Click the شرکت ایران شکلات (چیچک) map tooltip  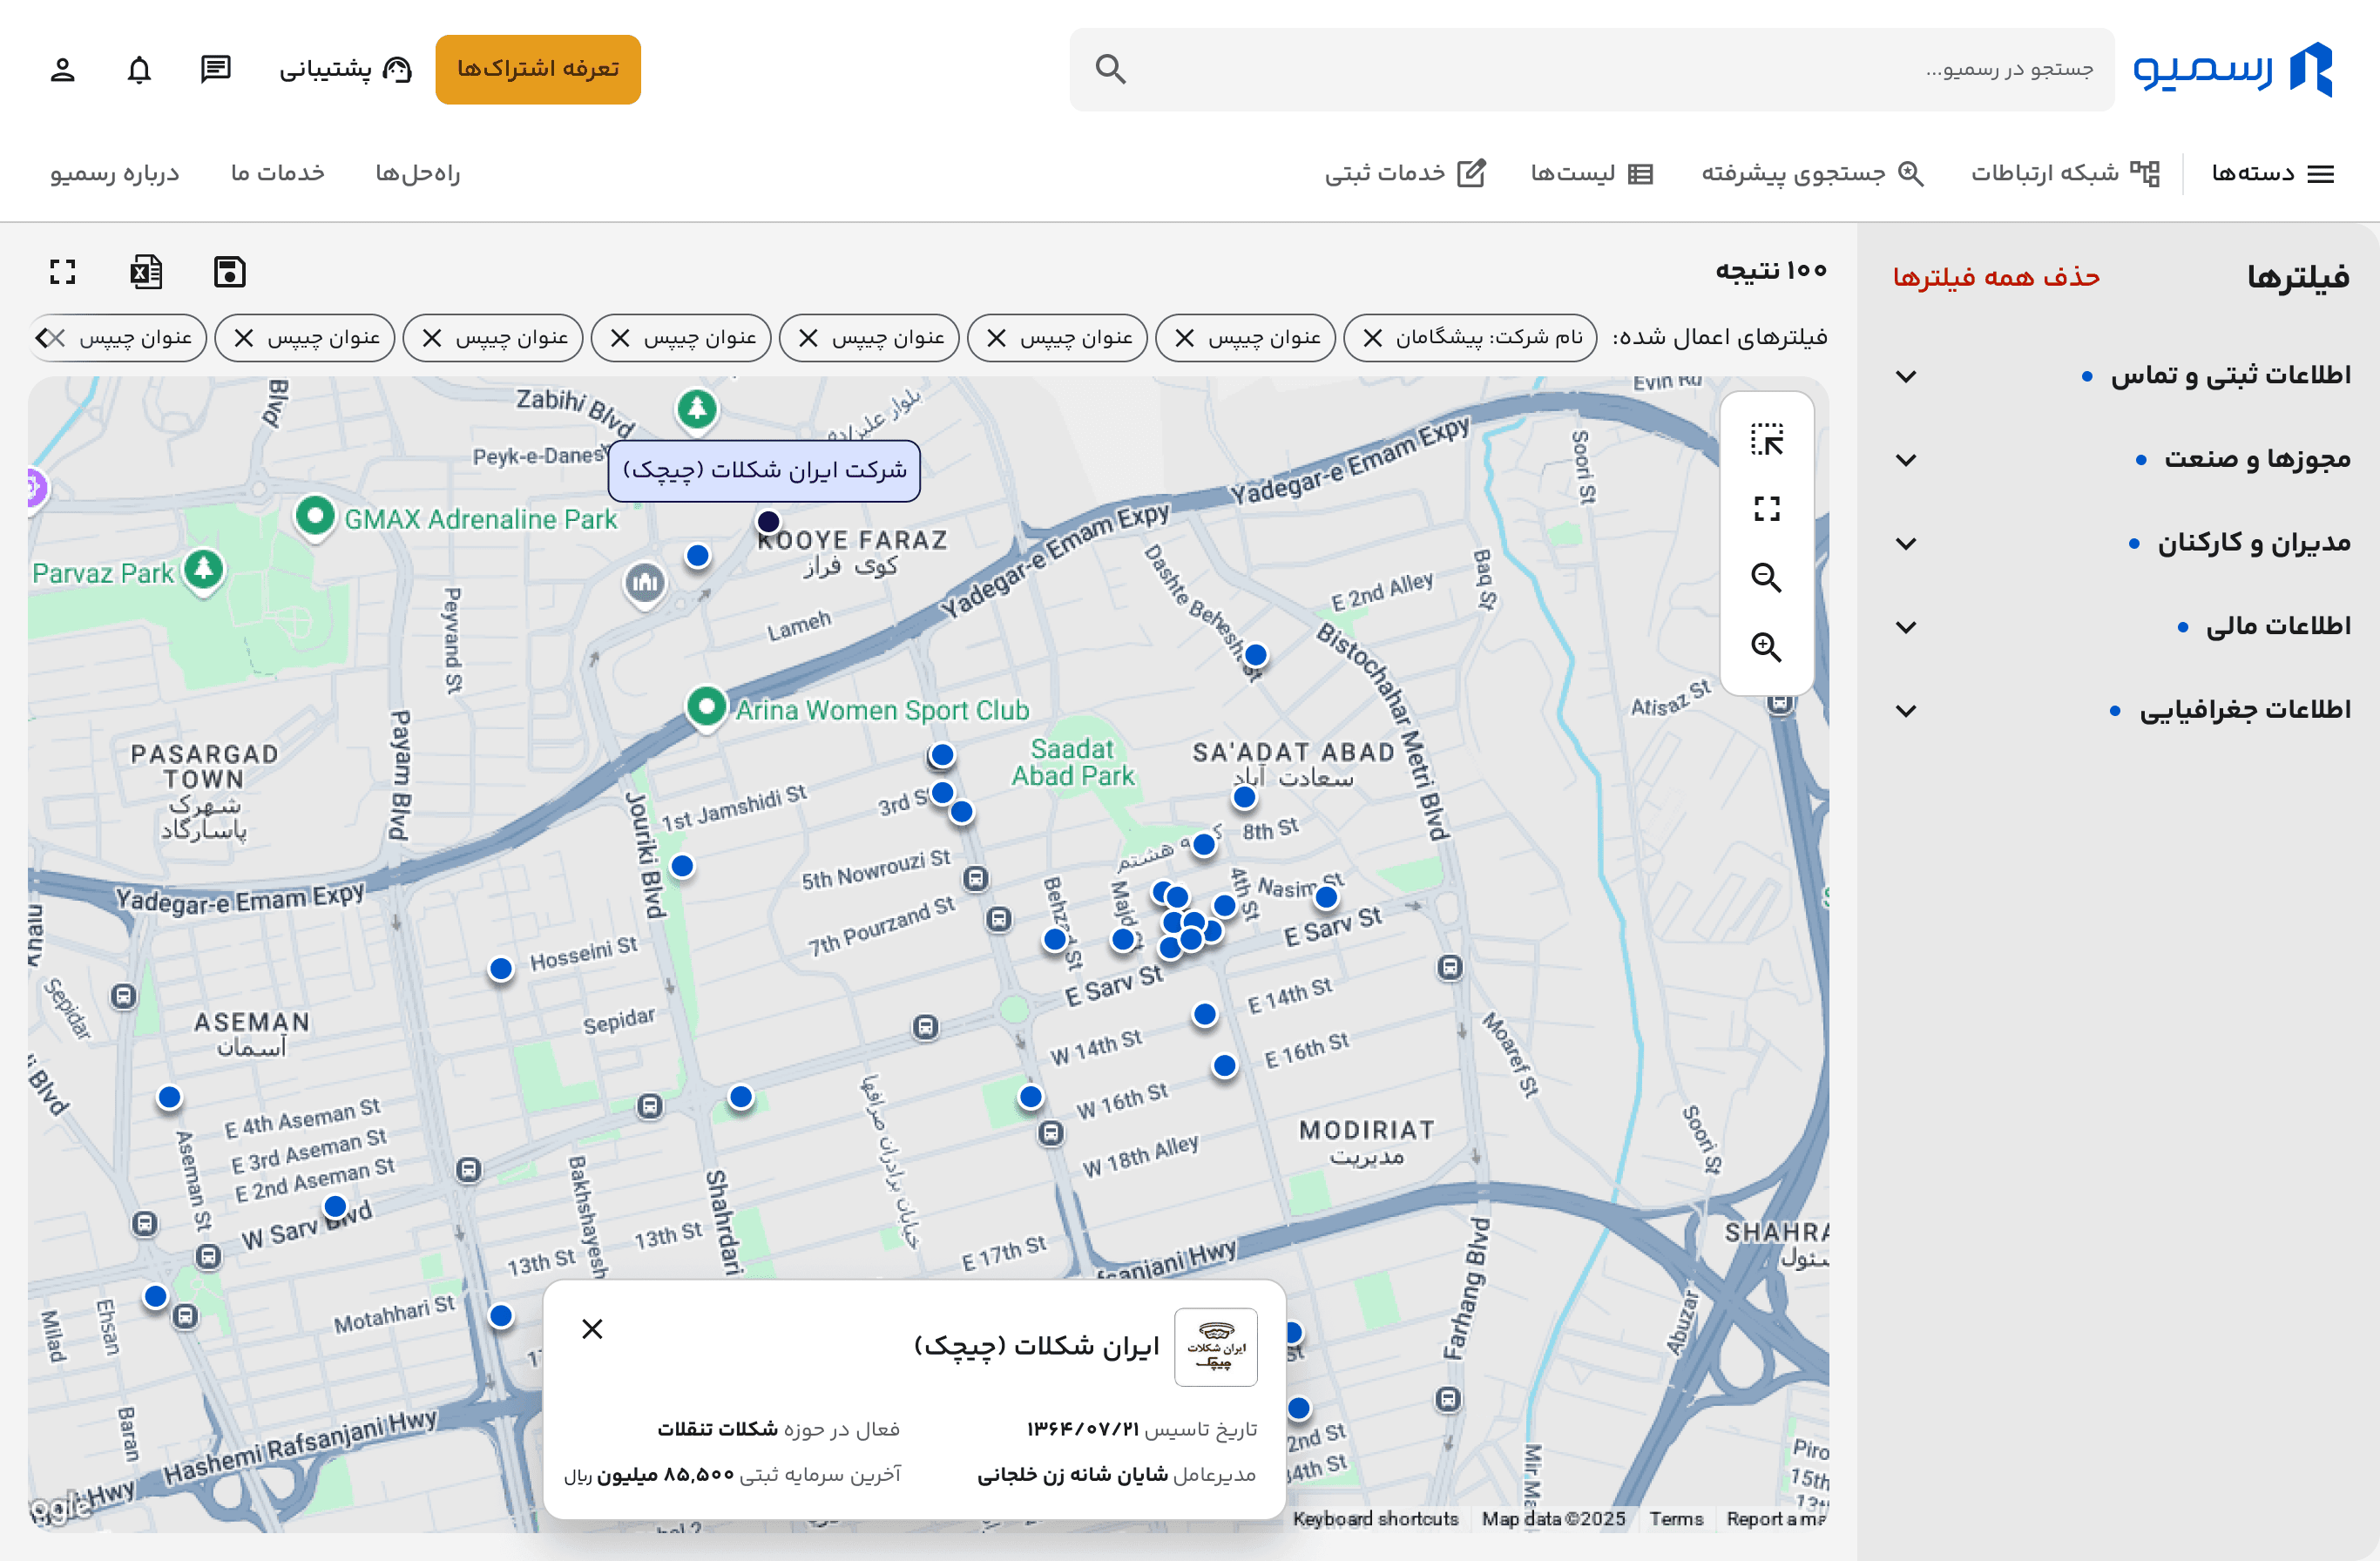click(x=764, y=470)
